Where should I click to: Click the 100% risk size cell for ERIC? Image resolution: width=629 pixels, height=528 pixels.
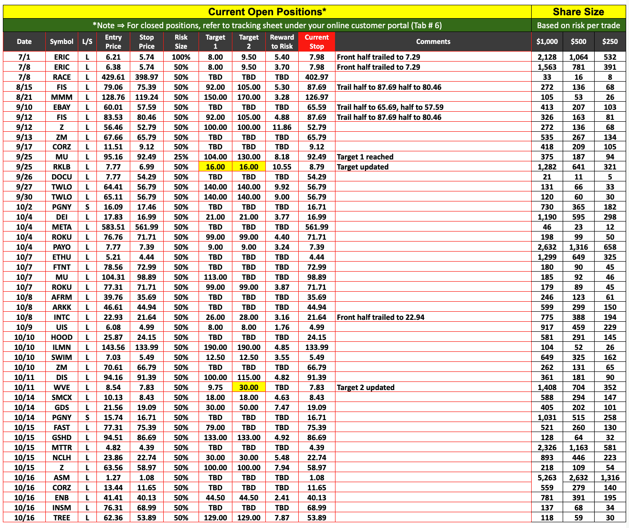point(181,57)
